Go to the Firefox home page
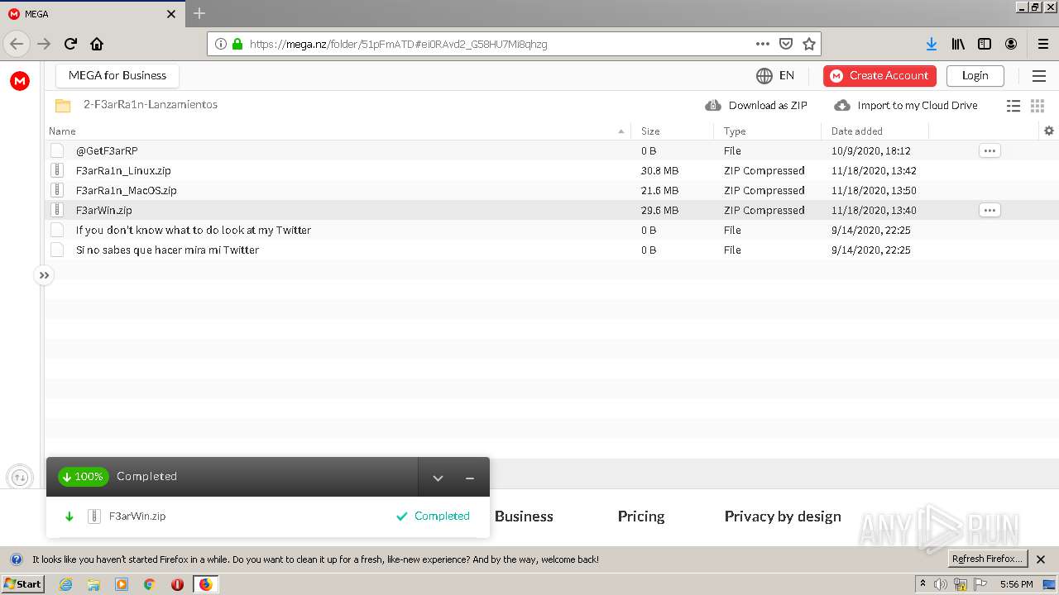This screenshot has height=595, width=1059. click(x=97, y=44)
